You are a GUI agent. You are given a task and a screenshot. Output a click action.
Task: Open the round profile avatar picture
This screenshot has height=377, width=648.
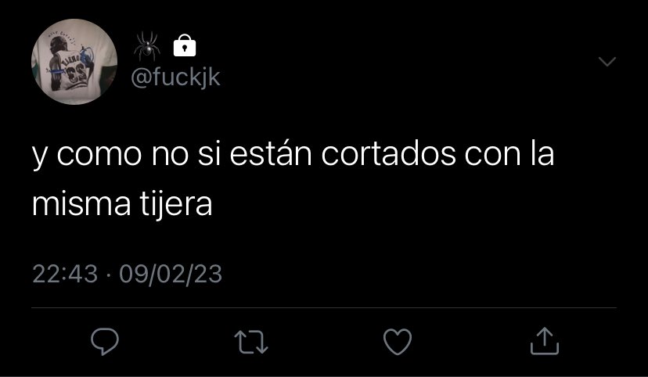pos(74,62)
